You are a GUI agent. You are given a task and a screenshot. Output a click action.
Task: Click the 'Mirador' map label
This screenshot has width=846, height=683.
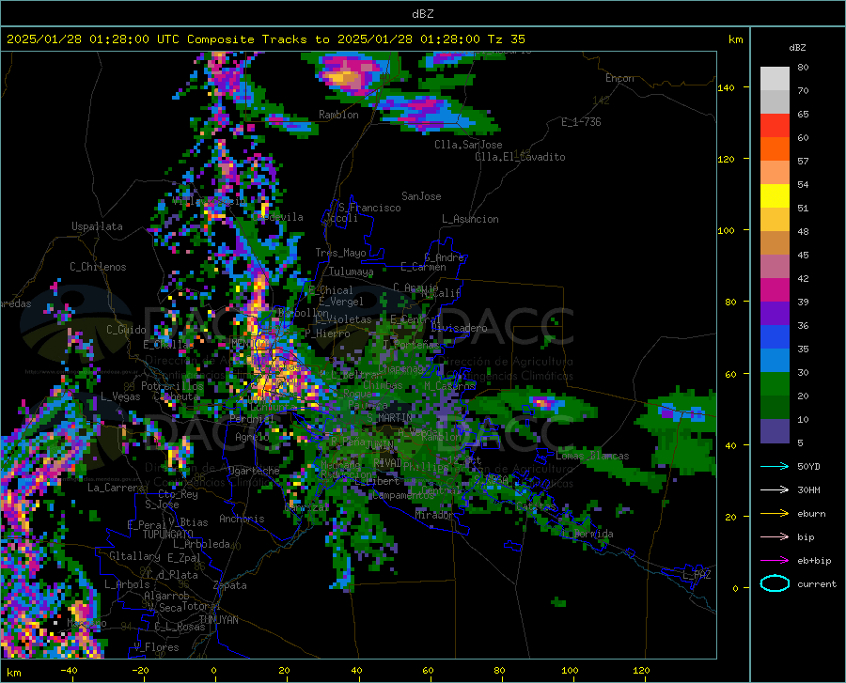434,516
